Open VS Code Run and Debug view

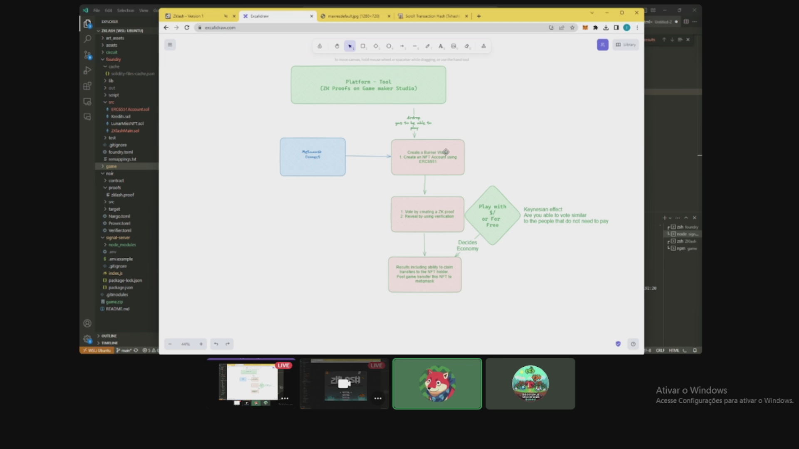[x=87, y=70]
